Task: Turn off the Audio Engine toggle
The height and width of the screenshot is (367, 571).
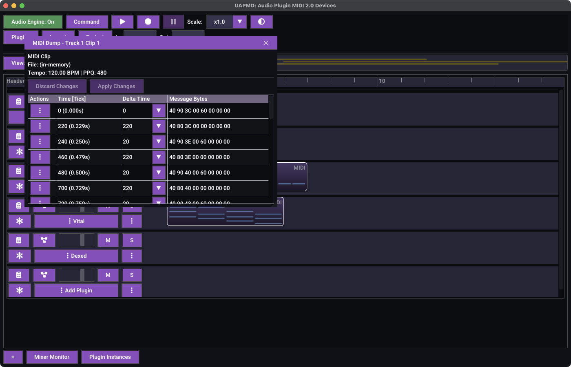Action: tap(33, 22)
